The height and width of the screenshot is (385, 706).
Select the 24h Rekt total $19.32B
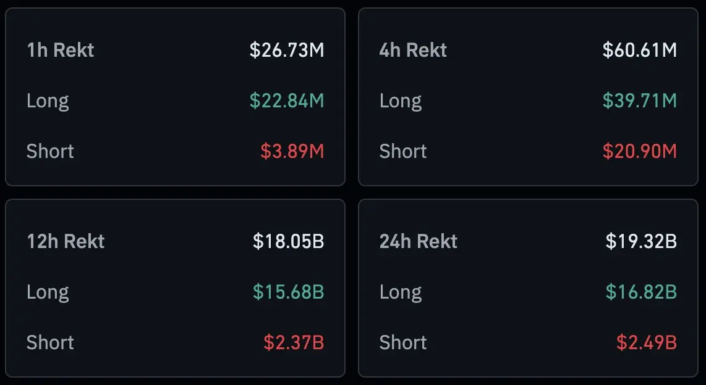click(x=641, y=241)
